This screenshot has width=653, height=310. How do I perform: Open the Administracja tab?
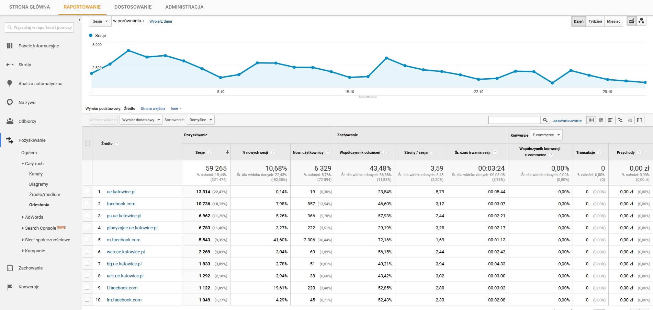coord(184,7)
